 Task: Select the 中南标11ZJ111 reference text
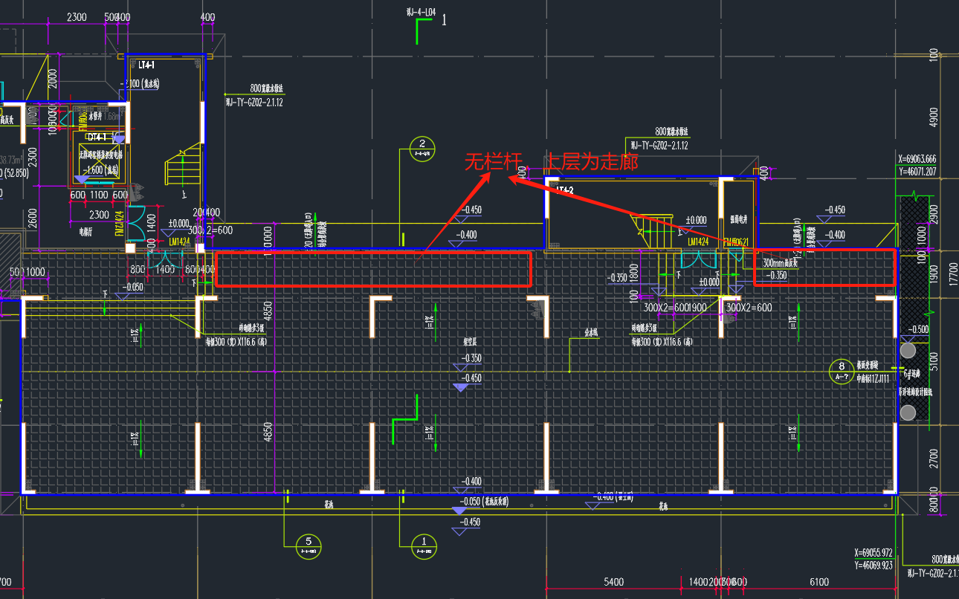(x=873, y=378)
